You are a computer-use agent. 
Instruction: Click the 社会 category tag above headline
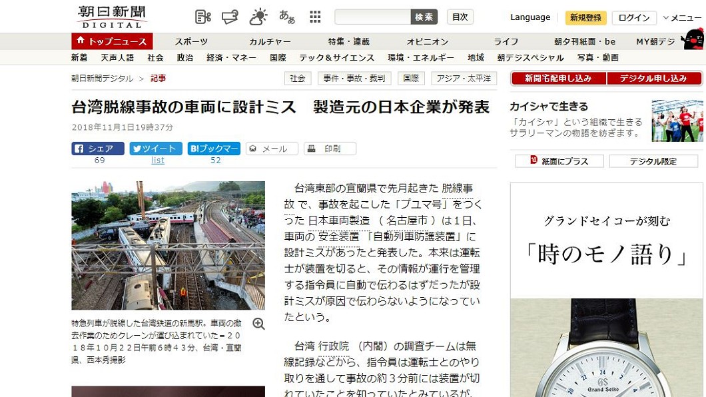tap(298, 79)
